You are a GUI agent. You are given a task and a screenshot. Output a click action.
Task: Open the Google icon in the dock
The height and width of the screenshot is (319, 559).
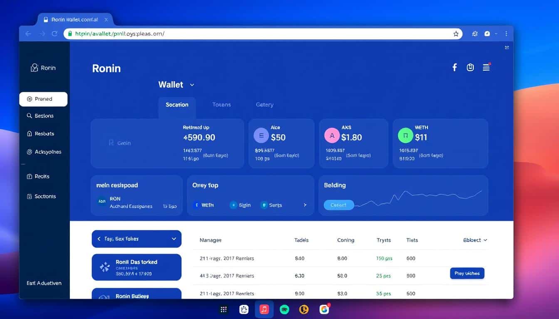tap(324, 309)
